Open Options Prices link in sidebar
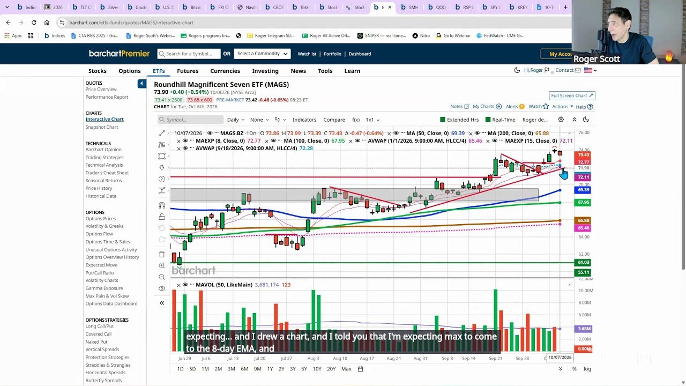 point(101,218)
